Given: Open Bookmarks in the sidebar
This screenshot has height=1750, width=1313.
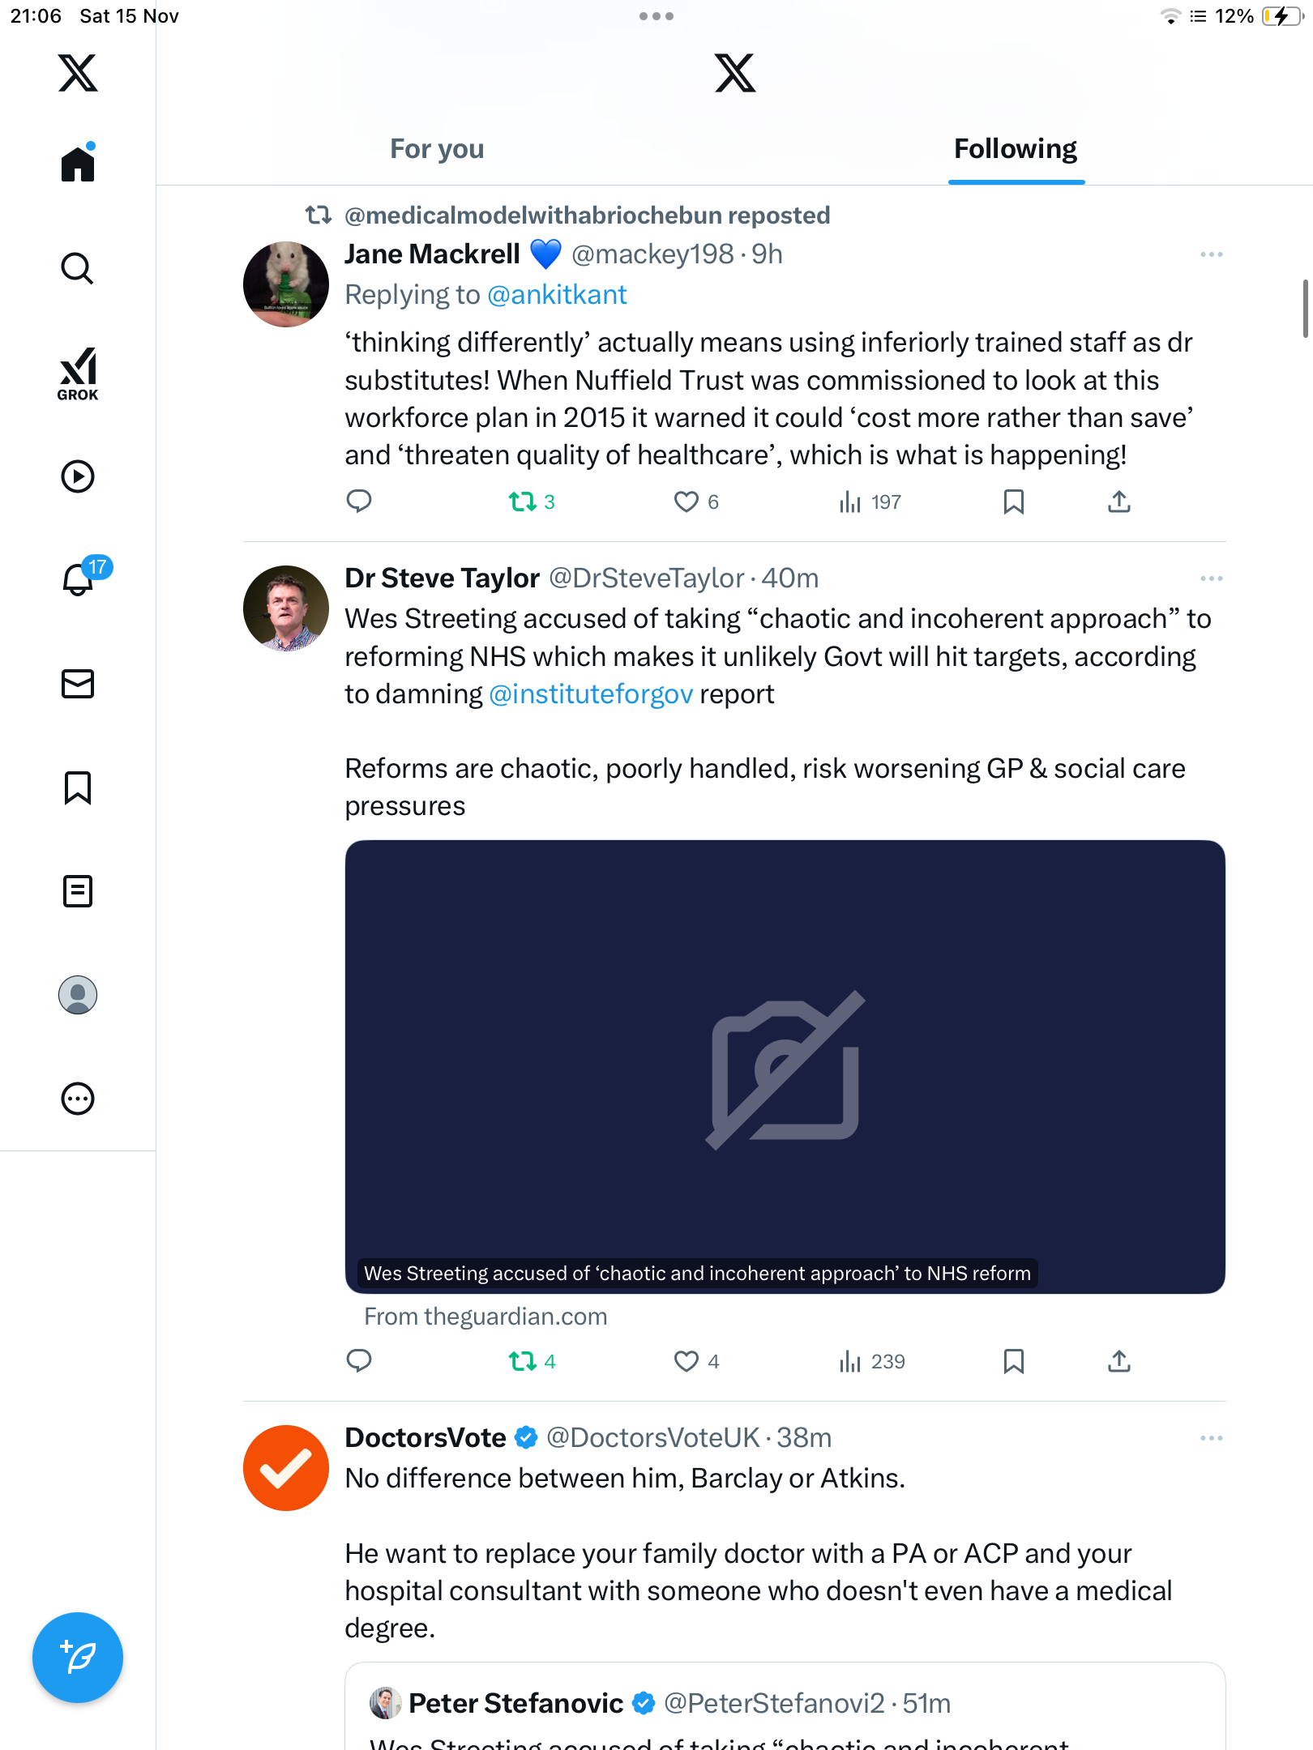Looking at the screenshot, I should (78, 787).
